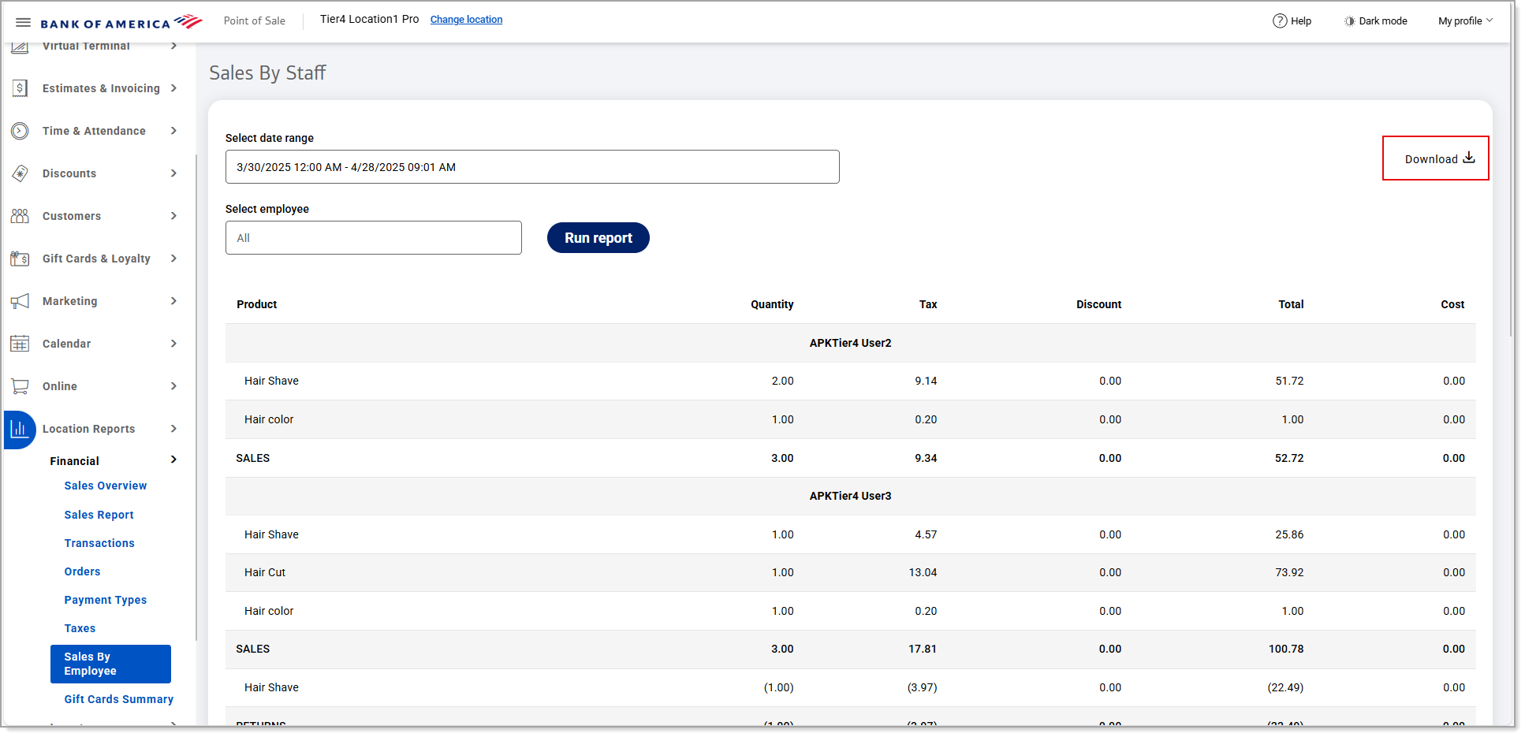The width and height of the screenshot is (1525, 737).
Task: Click the (22.49) returned Hair Shave total
Action: [1285, 687]
